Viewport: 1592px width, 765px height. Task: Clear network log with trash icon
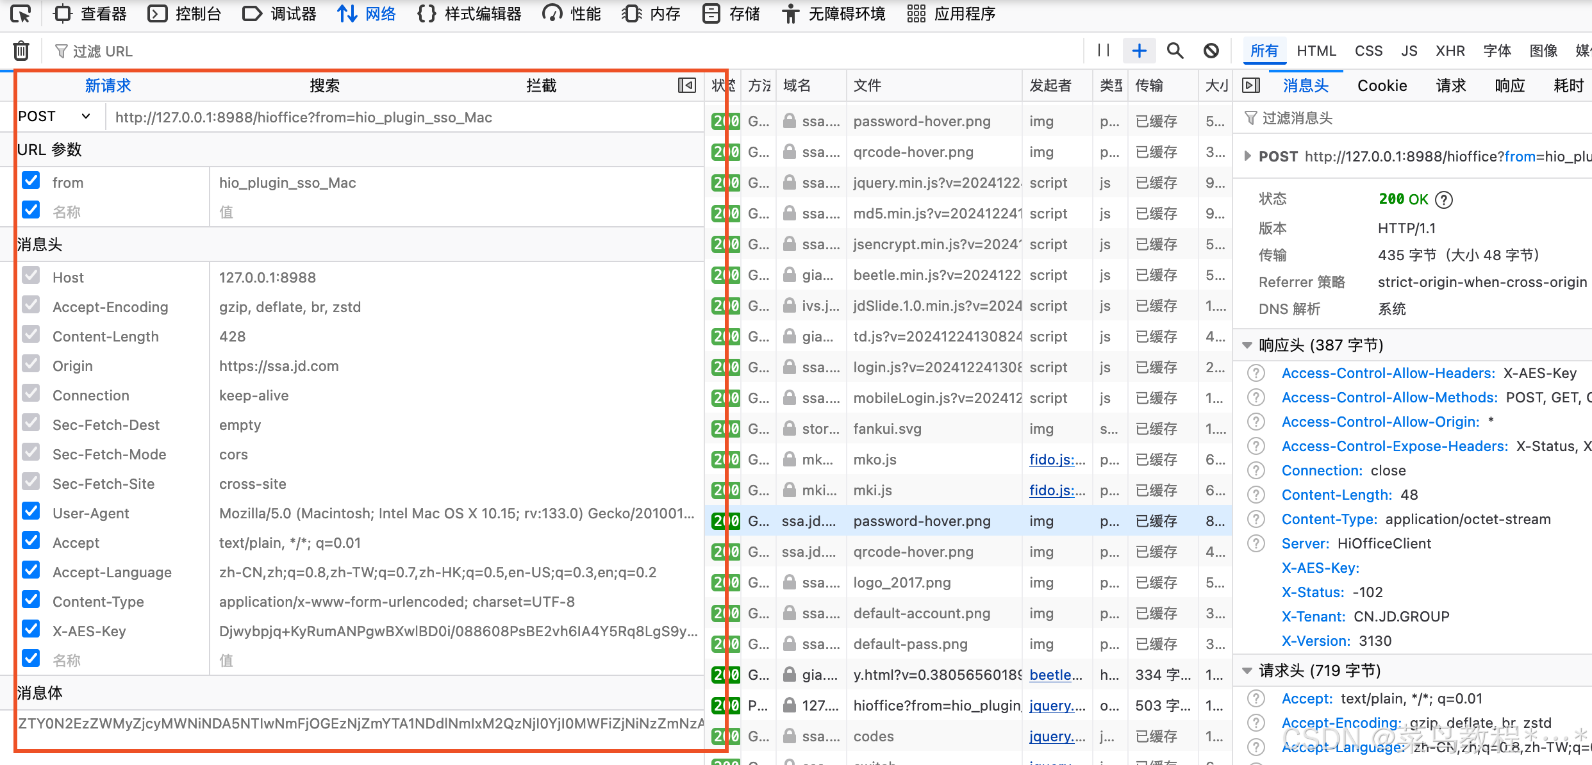point(21,51)
